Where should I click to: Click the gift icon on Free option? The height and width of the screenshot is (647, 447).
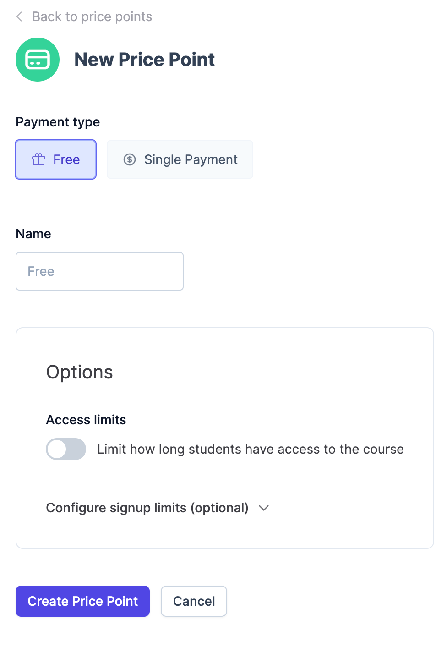point(39,159)
